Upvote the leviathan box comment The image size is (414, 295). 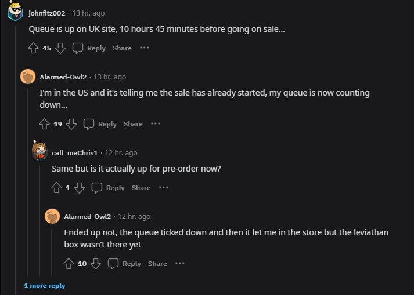tap(69, 264)
